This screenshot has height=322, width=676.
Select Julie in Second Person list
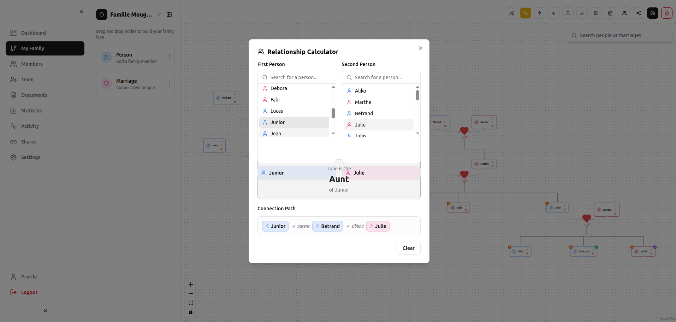click(379, 125)
